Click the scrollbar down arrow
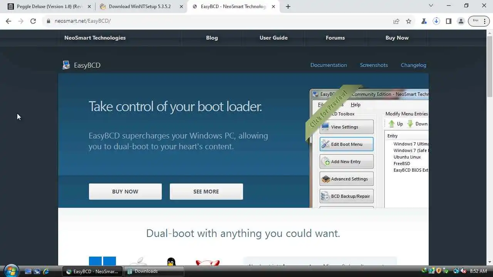This screenshot has height=277, width=493. point(490,262)
